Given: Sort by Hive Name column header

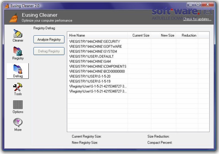Looking at the screenshot, I should [x=97, y=35].
